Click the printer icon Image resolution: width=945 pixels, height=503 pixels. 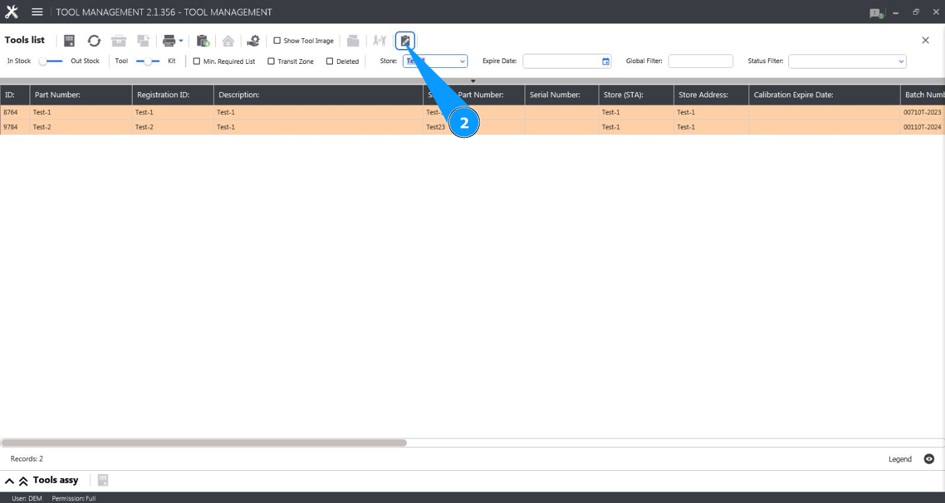tap(169, 41)
